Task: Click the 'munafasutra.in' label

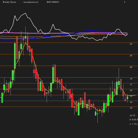Action: click(31, 2)
